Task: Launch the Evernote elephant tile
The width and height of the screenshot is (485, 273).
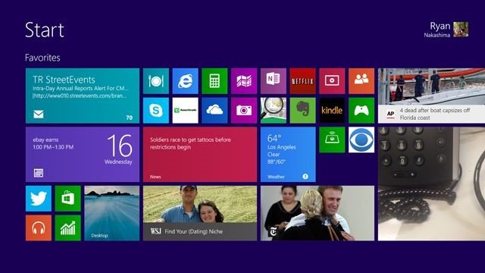Action: pos(302,111)
